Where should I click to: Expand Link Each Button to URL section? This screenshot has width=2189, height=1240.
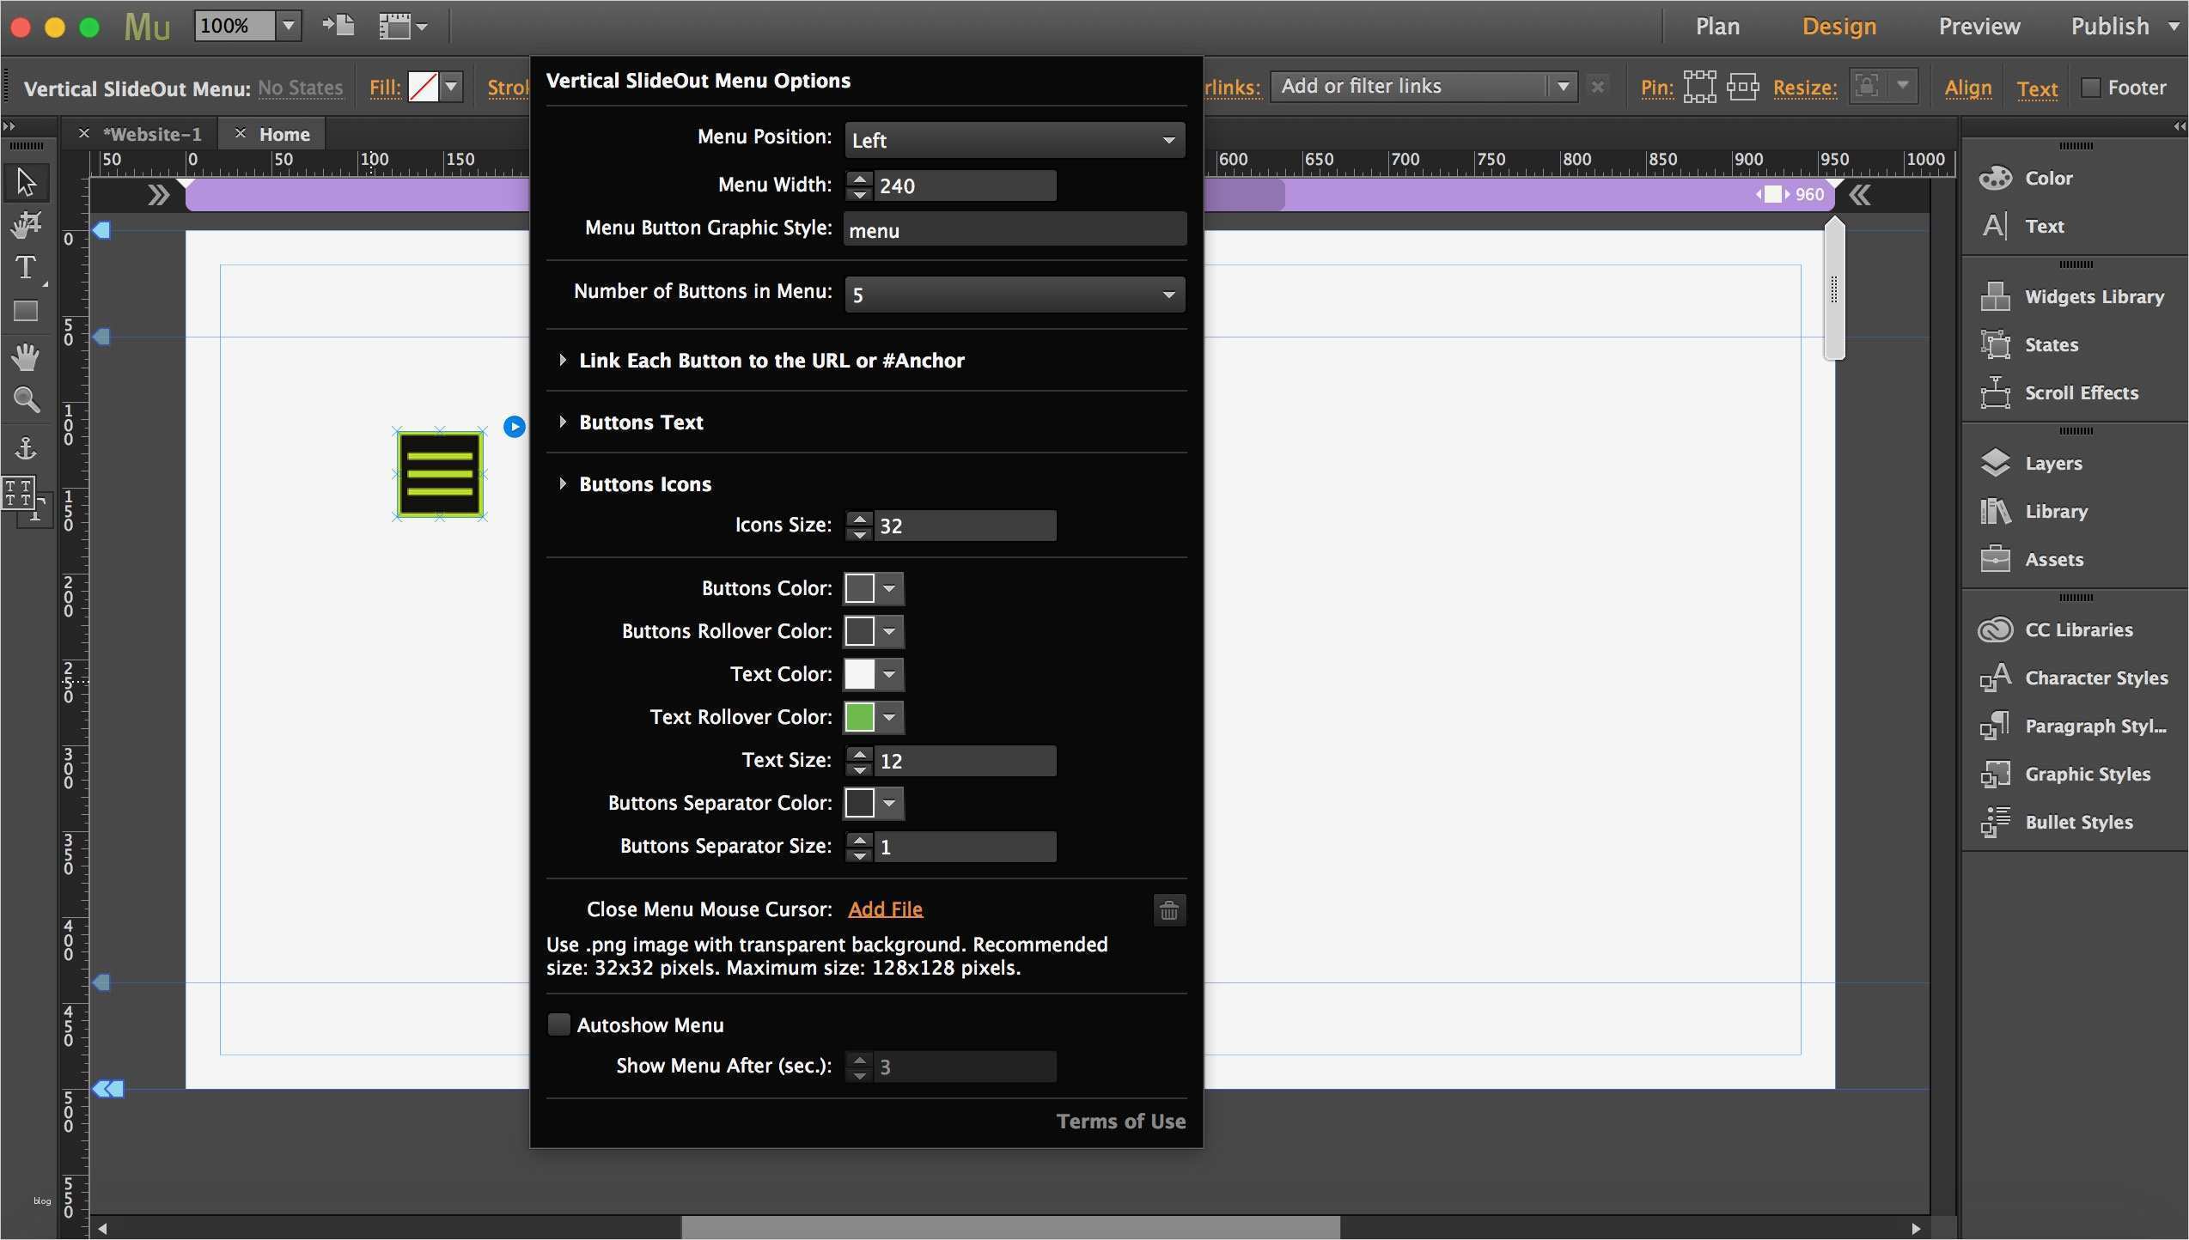tap(771, 361)
